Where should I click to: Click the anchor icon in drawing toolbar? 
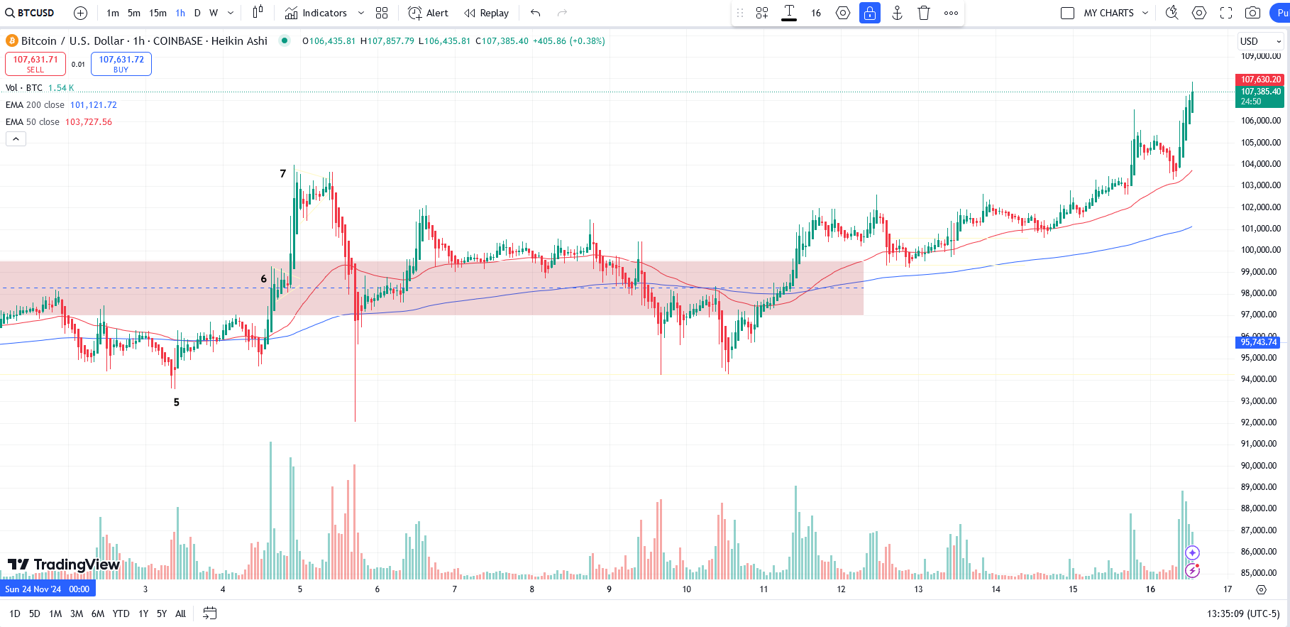[897, 13]
